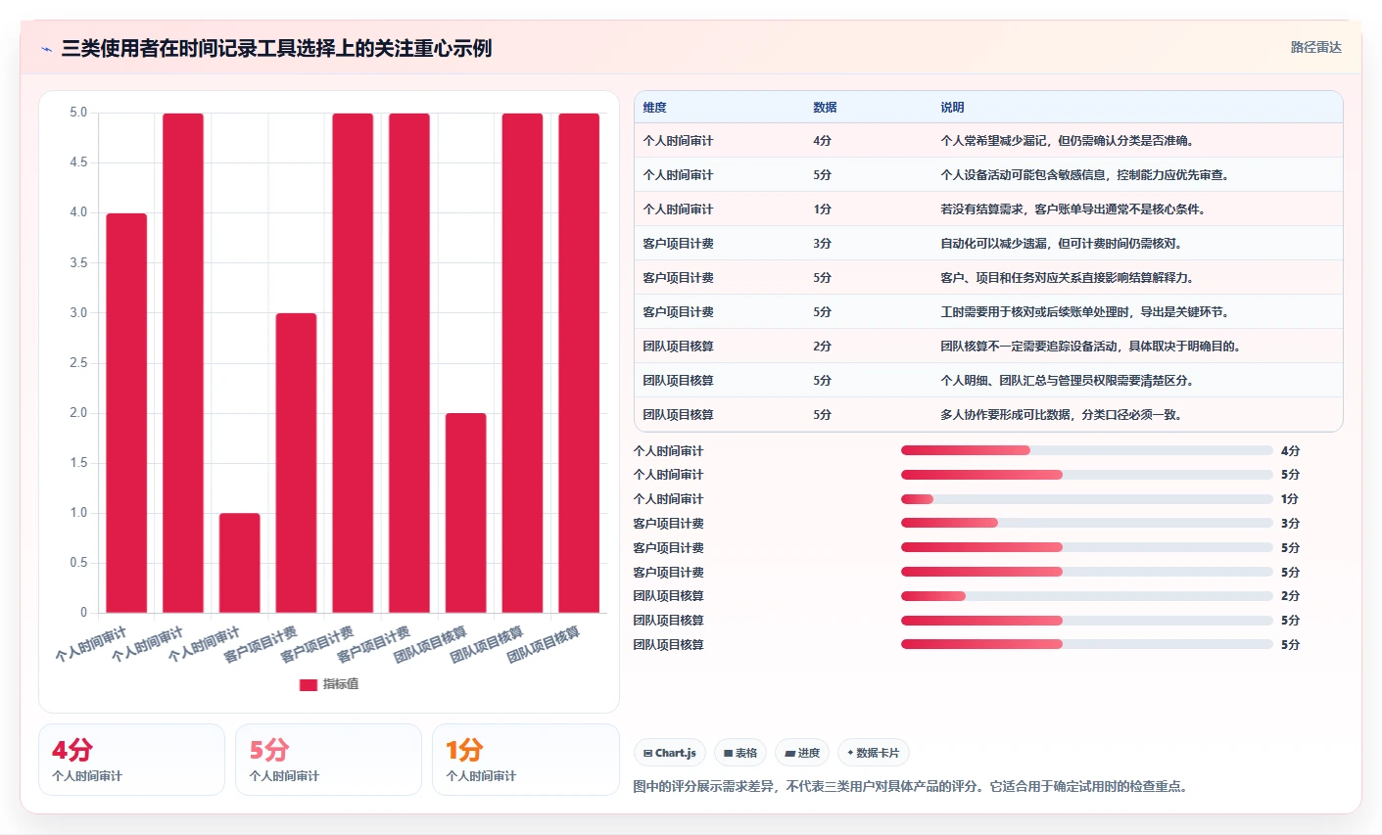Click the table cell 个人常希望减少漏记，但仍需确认分类是否准确。
Screen dimensions: 1382x835
pyautogui.click(x=1067, y=141)
